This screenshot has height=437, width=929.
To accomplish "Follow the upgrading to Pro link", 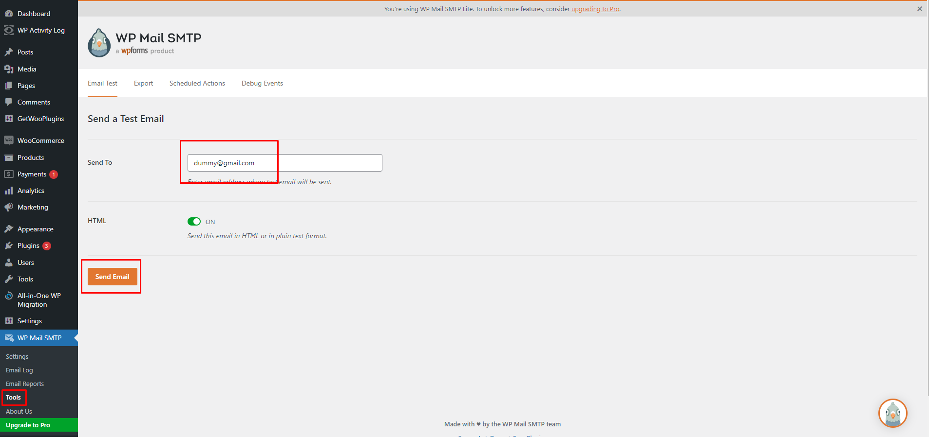I will pyautogui.click(x=595, y=9).
